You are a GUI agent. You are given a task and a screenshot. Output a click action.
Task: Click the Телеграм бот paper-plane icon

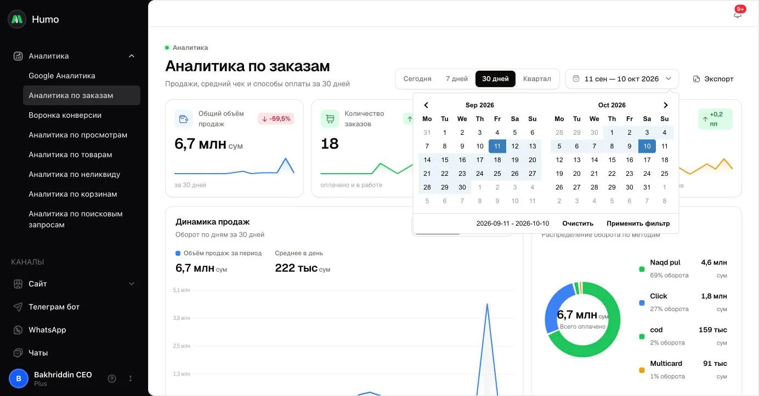tap(18, 307)
